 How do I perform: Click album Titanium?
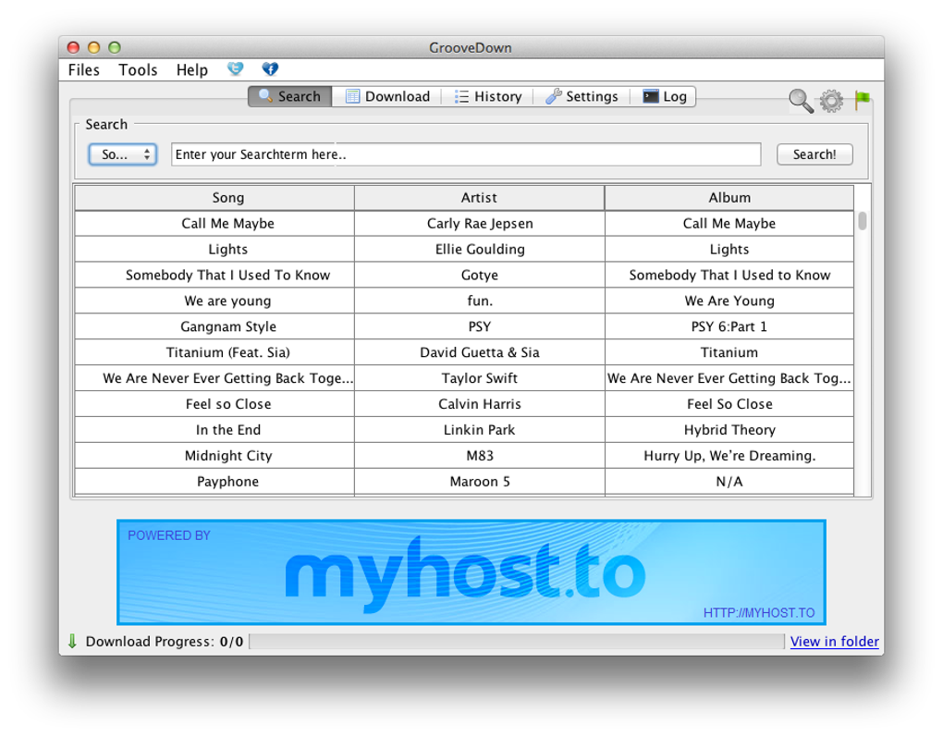tap(729, 352)
